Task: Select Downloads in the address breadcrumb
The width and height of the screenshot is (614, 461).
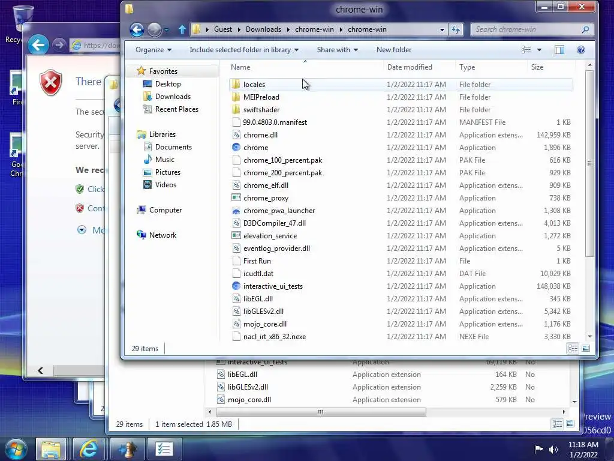Action: (263, 29)
